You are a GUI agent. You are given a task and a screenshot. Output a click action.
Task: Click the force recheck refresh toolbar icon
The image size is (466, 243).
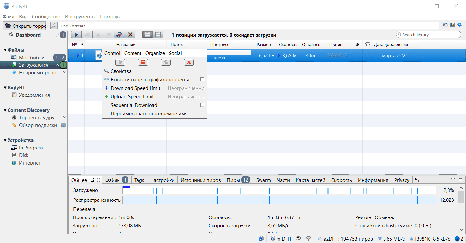pos(120,34)
